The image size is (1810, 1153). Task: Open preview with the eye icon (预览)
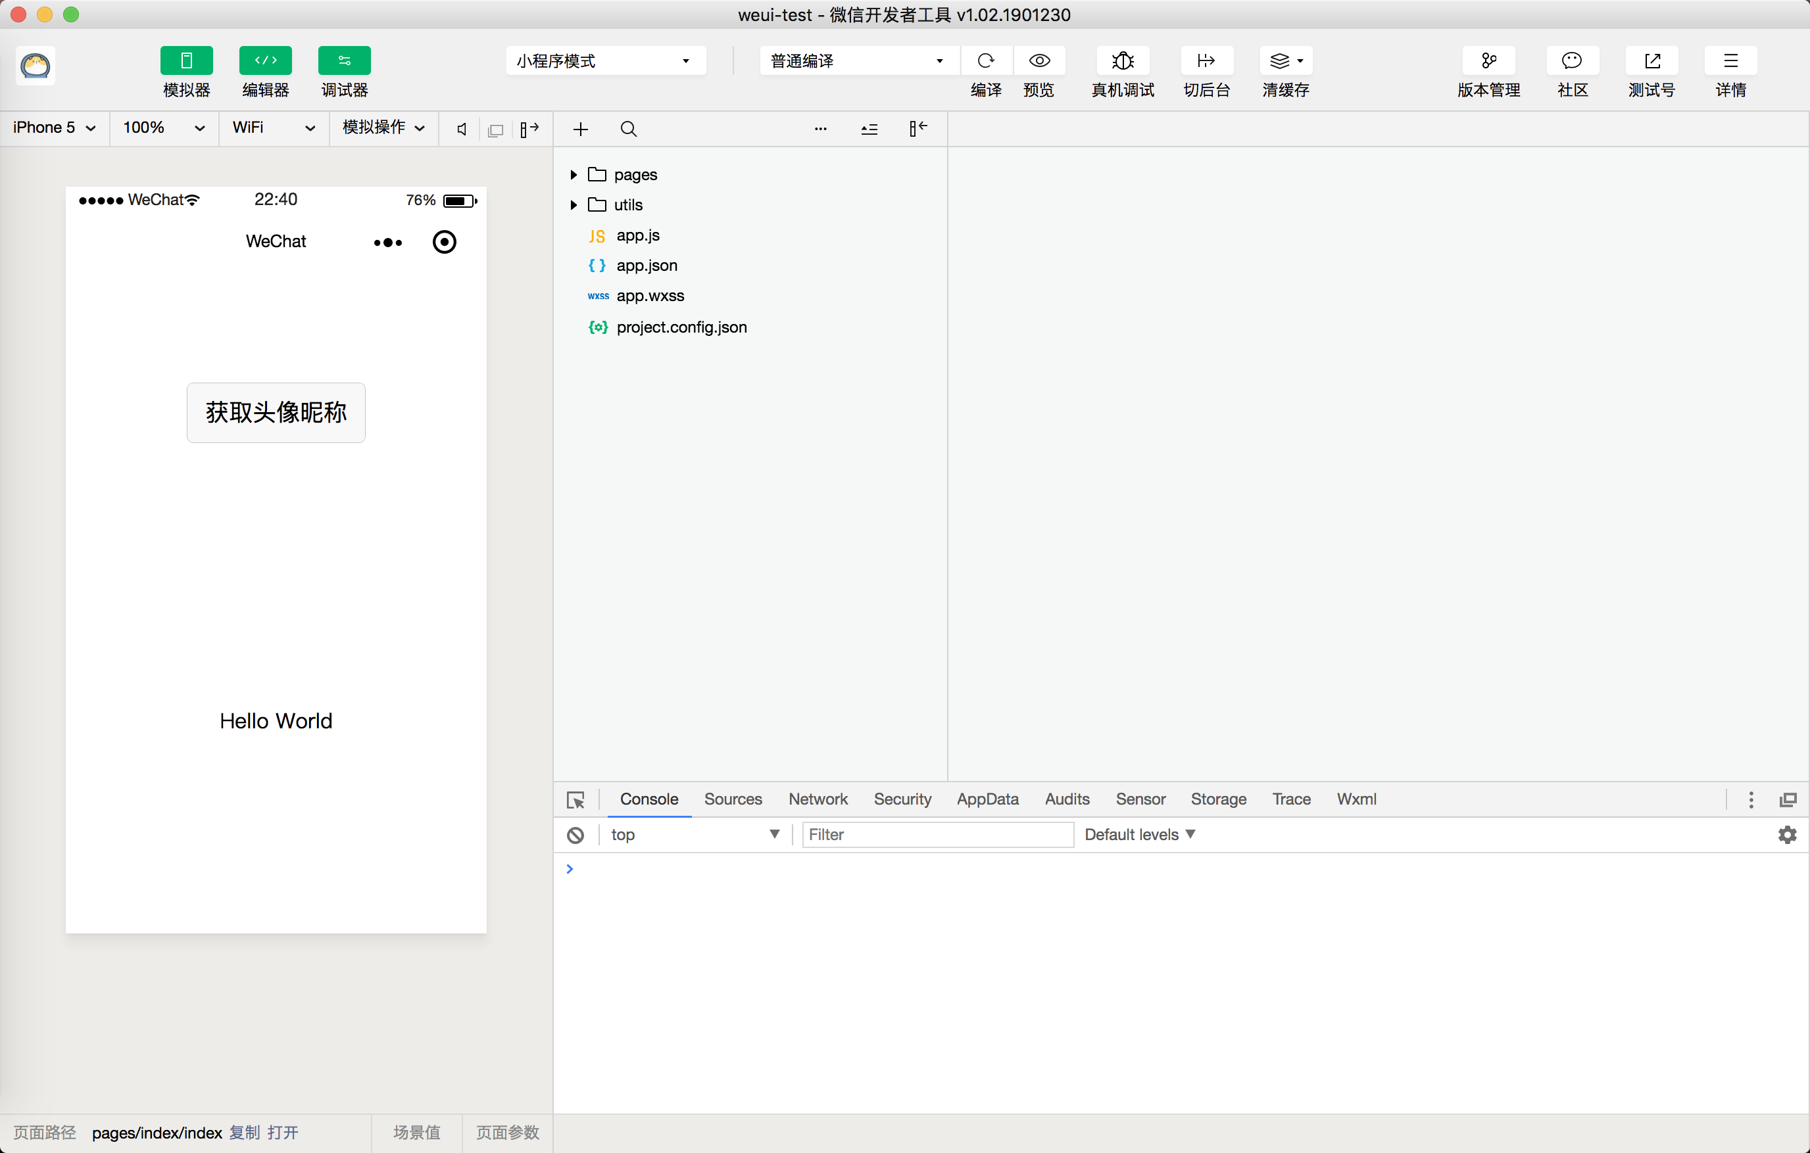(x=1039, y=61)
